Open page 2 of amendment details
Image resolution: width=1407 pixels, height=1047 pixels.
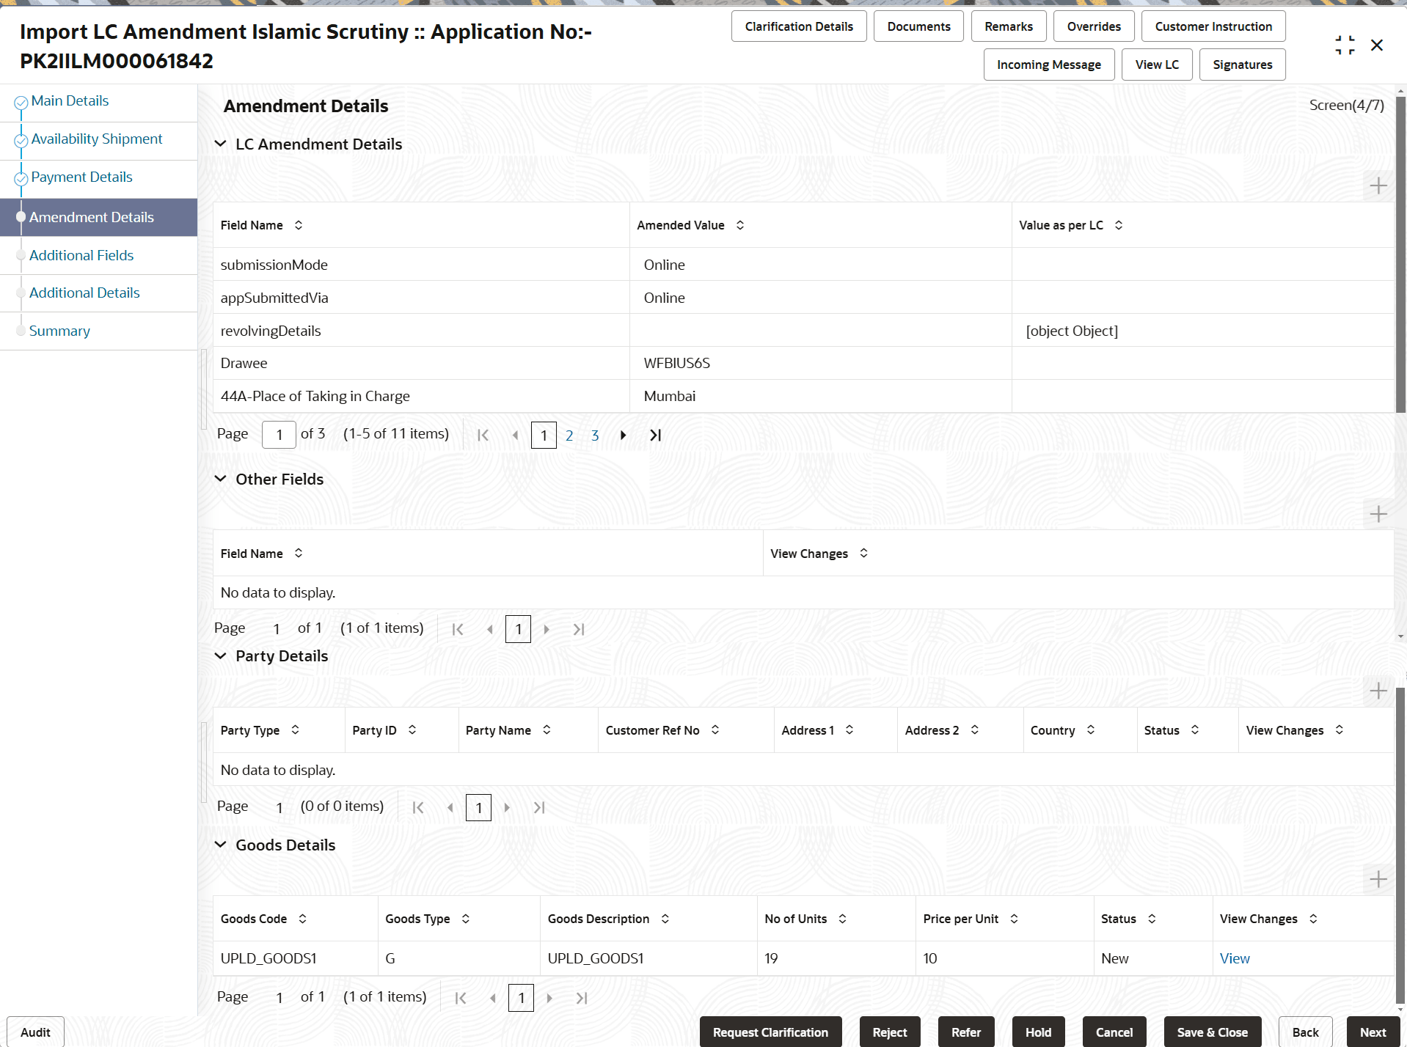click(x=569, y=435)
